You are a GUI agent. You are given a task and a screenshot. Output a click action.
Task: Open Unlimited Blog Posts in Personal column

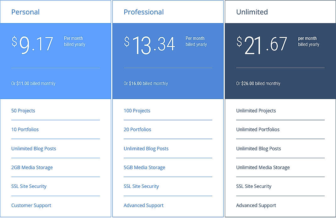pos(34,148)
